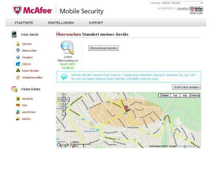Viewport: 210px width, 170px height.
Task: Click the red location marker on map
Action: [126, 108]
